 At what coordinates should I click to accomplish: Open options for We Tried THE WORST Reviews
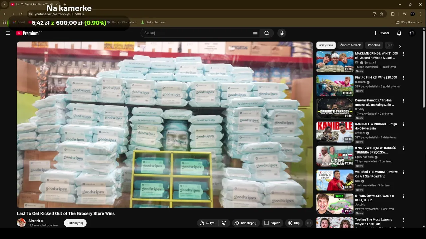(404, 172)
